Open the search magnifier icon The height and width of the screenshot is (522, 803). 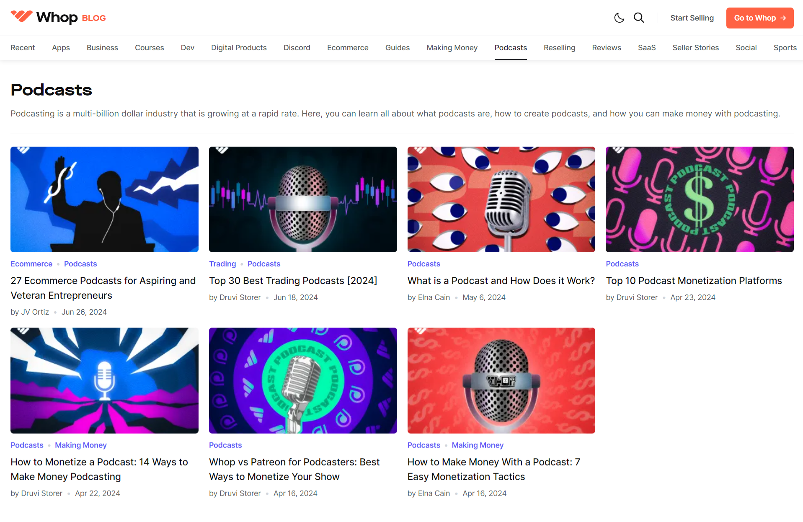tap(639, 18)
